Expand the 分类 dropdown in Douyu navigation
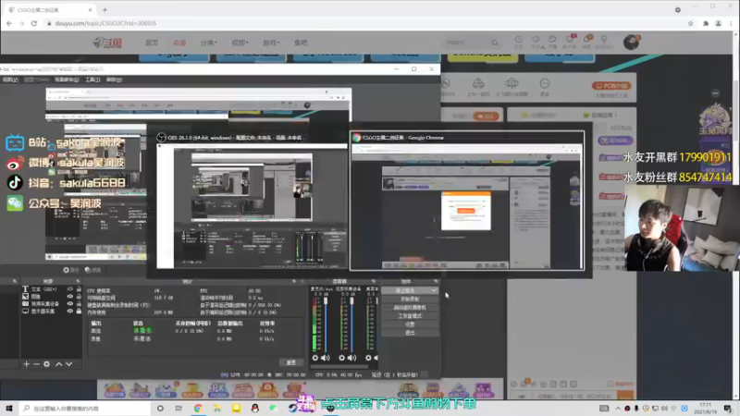Screen dimensions: 740x416 point(208,43)
